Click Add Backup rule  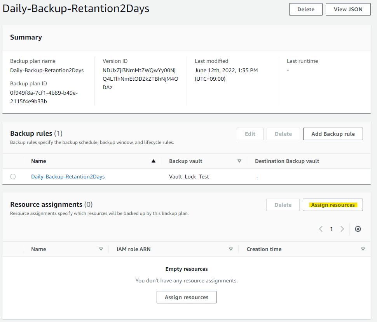[333, 134]
